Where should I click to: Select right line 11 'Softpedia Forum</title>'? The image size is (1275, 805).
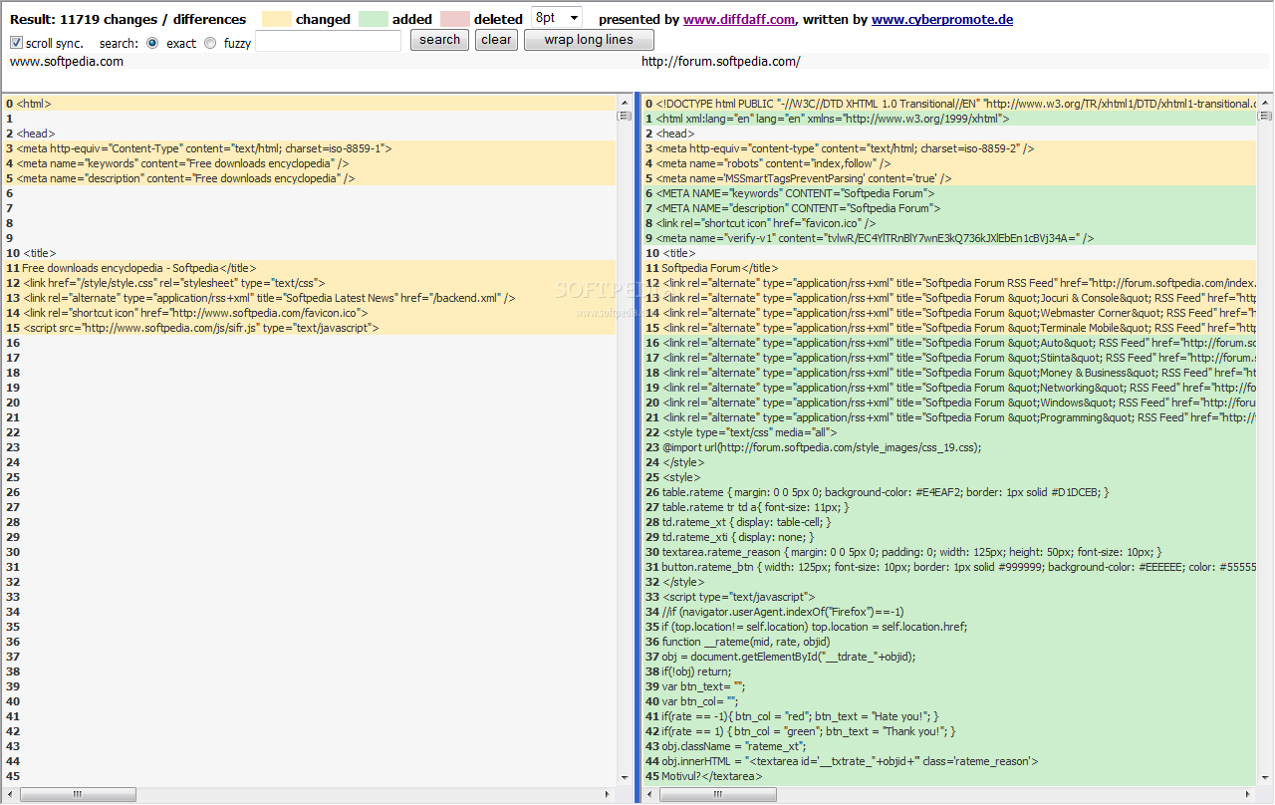(949, 268)
